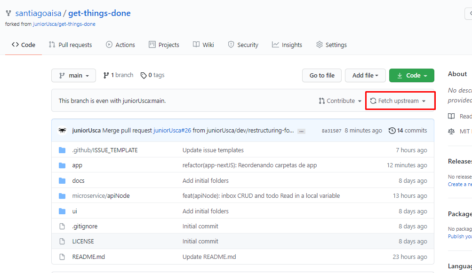Click the folder icon for app
This screenshot has height=273, width=472.
[62, 165]
